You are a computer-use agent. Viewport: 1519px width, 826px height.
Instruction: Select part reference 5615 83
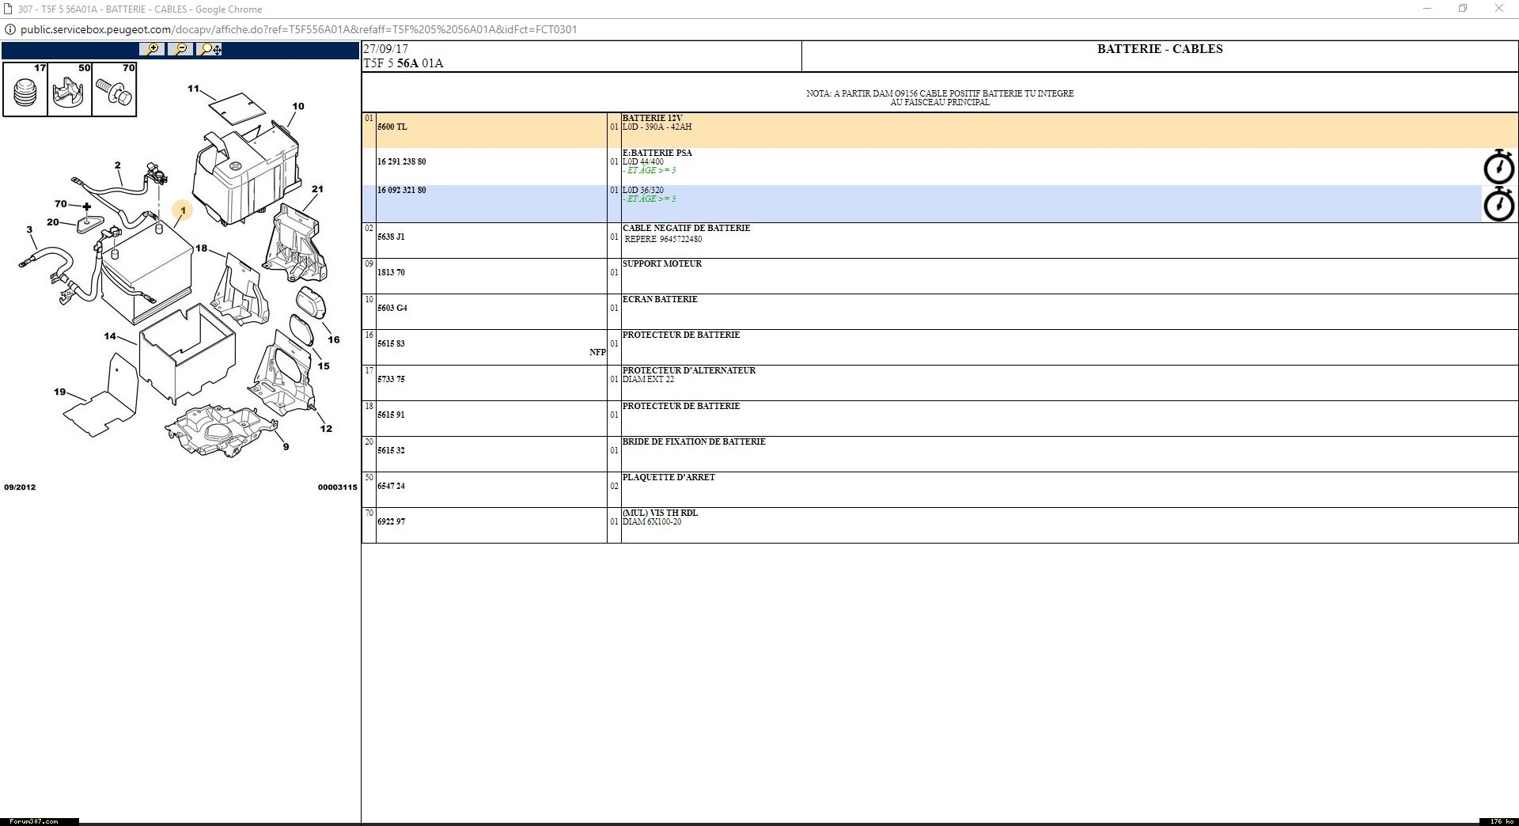point(391,343)
